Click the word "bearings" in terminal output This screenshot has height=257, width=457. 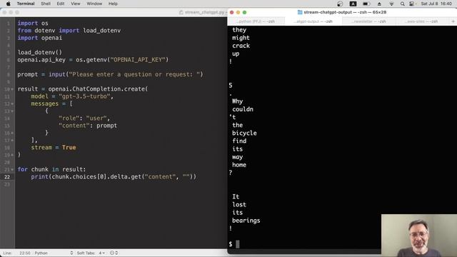246,221
